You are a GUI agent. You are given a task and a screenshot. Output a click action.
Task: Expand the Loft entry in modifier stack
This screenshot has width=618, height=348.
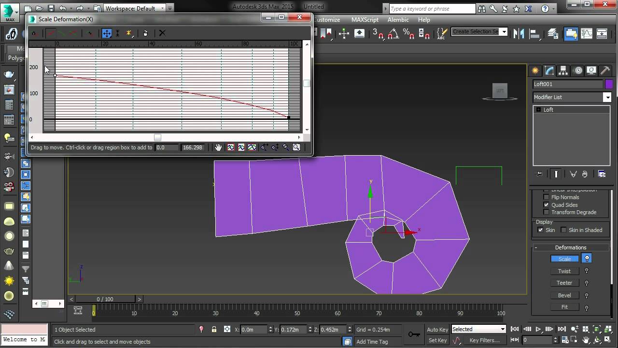(x=539, y=110)
